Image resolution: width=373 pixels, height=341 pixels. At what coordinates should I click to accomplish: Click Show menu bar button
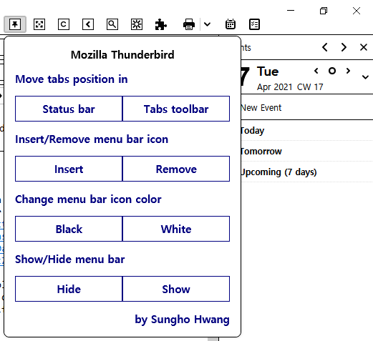(176, 289)
